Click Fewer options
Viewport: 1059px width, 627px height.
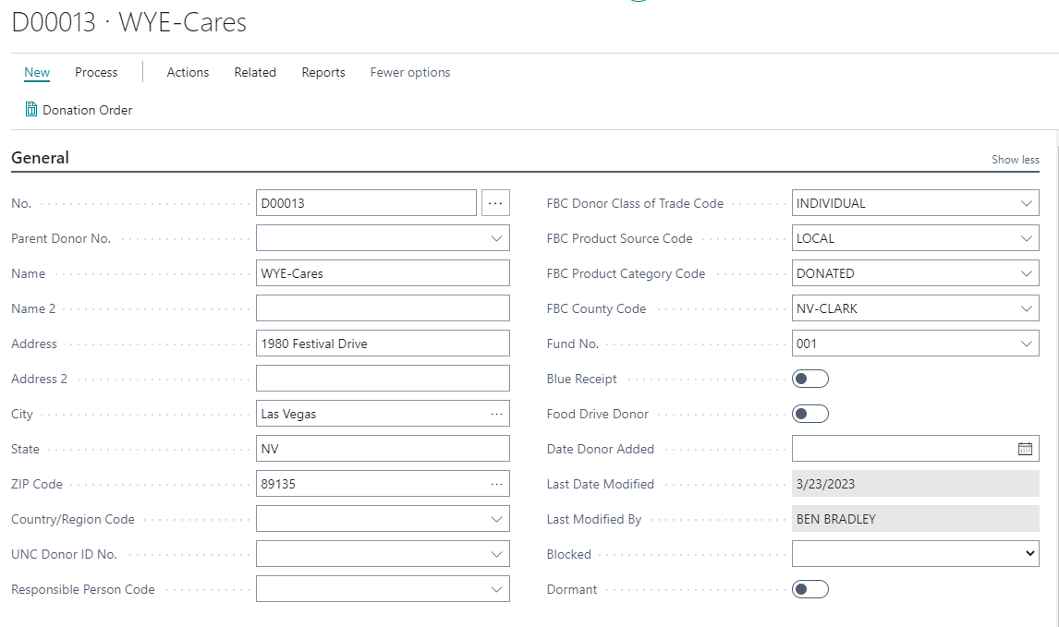click(410, 72)
